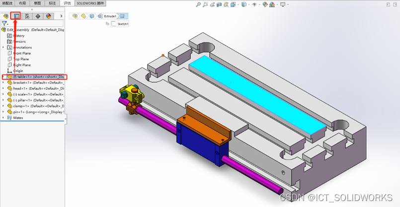The image size is (400, 207).
Task: Select Extrude1 feature in breadcrumb
Action: 107,16
